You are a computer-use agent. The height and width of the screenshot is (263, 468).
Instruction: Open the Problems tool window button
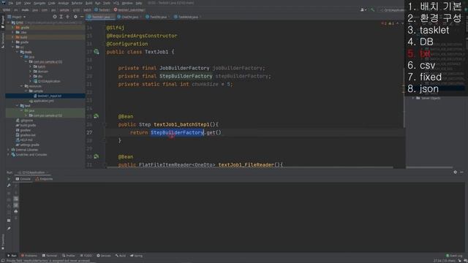pos(29,256)
